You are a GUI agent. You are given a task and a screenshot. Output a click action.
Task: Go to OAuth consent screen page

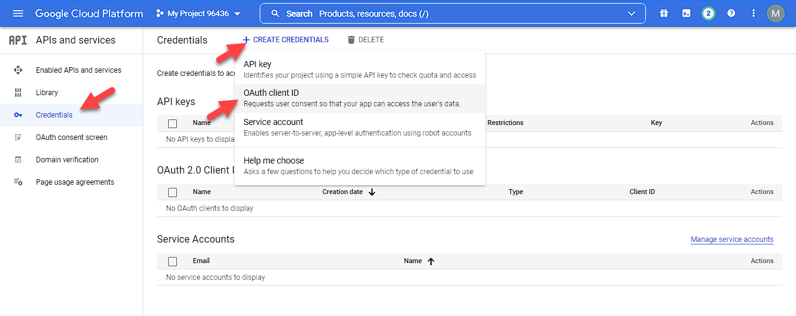click(x=72, y=137)
